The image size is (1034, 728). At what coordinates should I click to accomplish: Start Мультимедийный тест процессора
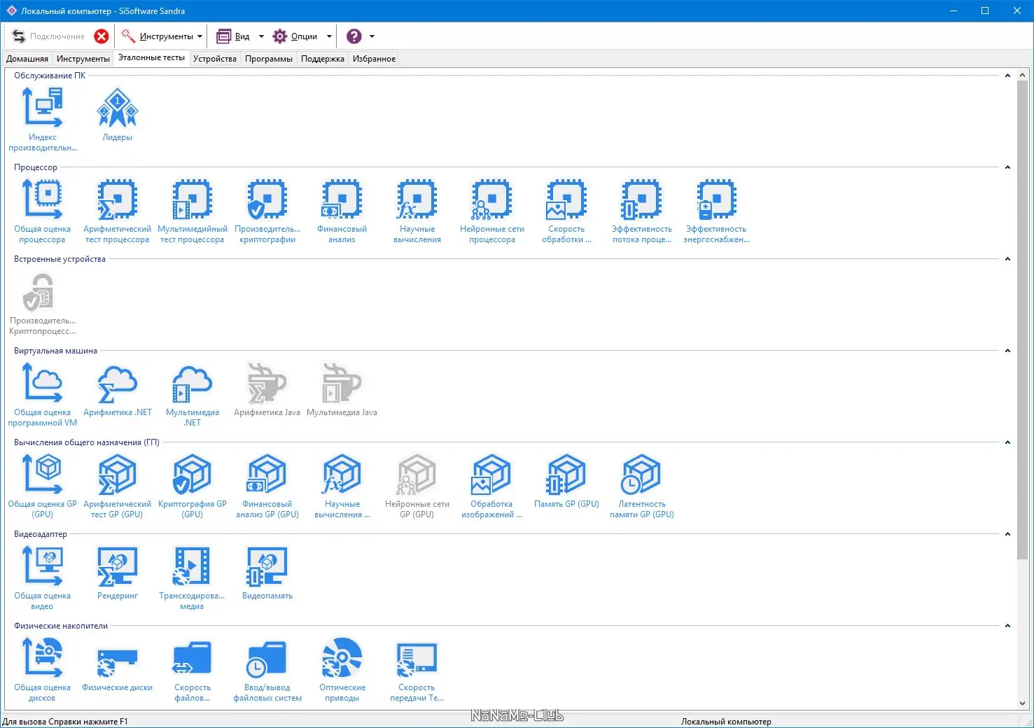point(193,211)
